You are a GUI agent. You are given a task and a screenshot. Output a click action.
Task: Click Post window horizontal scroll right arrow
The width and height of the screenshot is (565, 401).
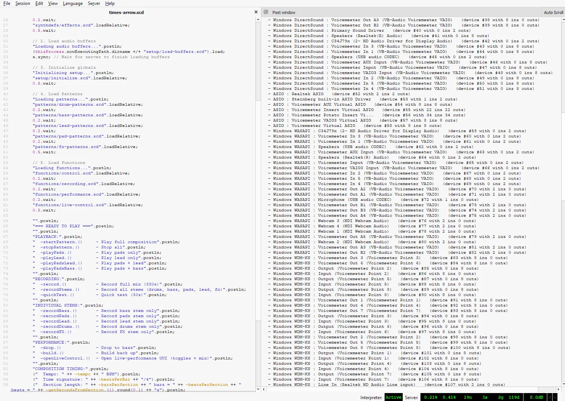click(x=558, y=389)
